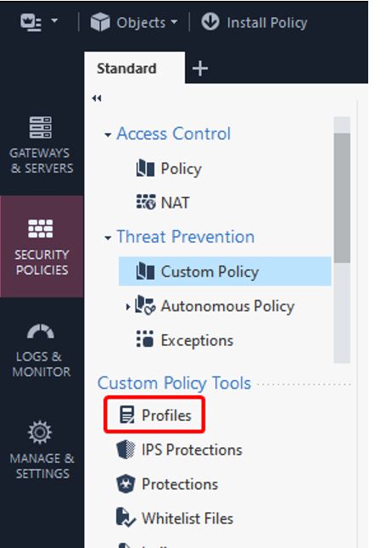
Task: Select the Security Policies firewall icon
Action: point(41,228)
